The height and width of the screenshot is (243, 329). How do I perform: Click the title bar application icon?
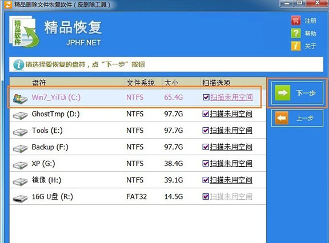(8, 5)
